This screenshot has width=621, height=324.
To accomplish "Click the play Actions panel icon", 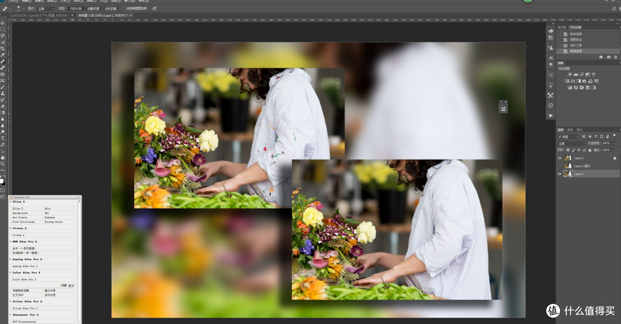I will [550, 115].
